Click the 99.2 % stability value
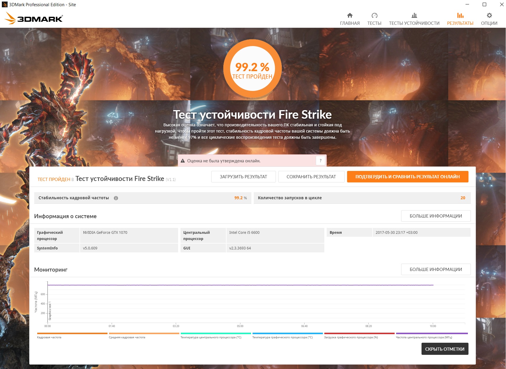The image size is (506, 369). coord(240,198)
